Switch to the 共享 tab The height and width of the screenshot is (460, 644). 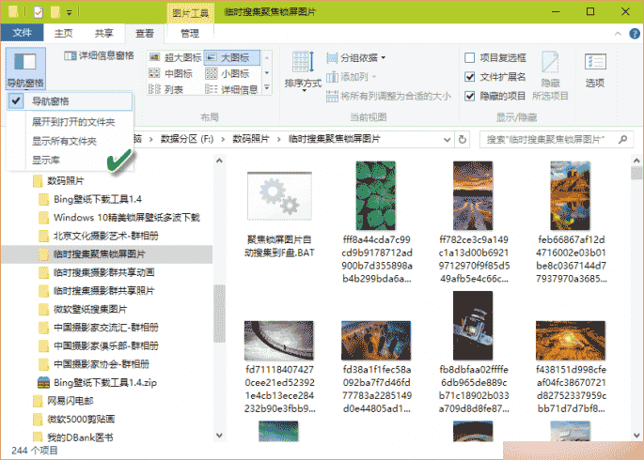(103, 33)
